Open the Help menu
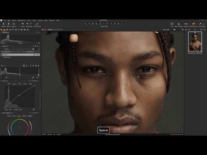The height and width of the screenshot is (155, 207). click(57, 20)
